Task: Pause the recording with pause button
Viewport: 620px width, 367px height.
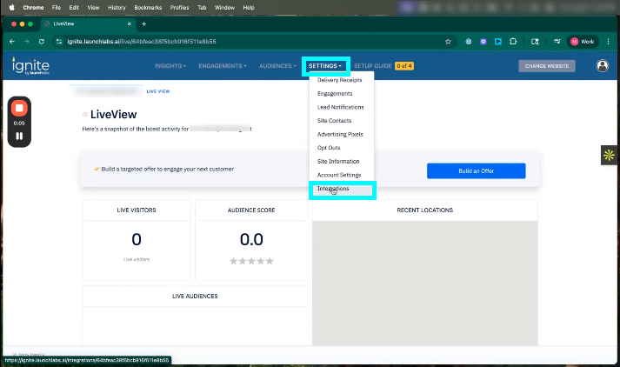Action: coord(20,137)
